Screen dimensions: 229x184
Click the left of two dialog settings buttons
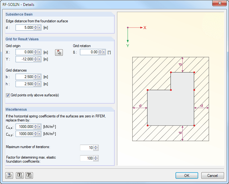click(20, 175)
